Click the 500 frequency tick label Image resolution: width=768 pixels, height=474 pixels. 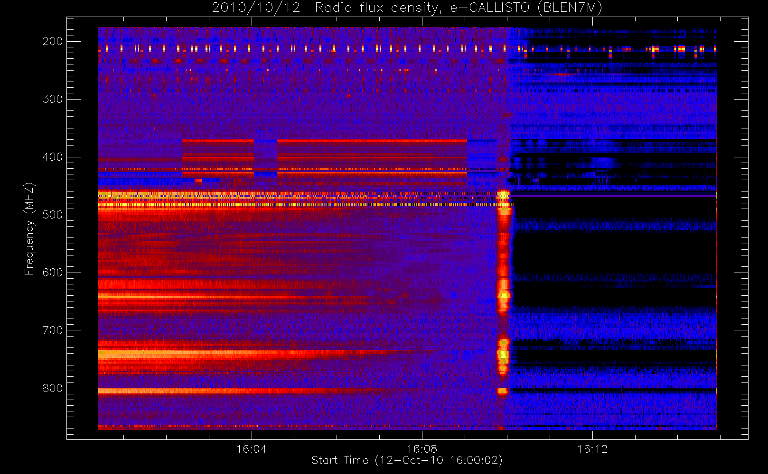click(x=52, y=215)
